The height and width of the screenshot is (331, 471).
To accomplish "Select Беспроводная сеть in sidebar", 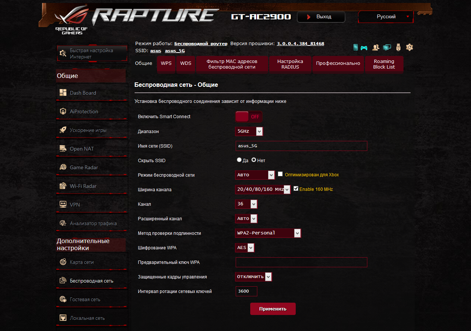I will (91, 281).
